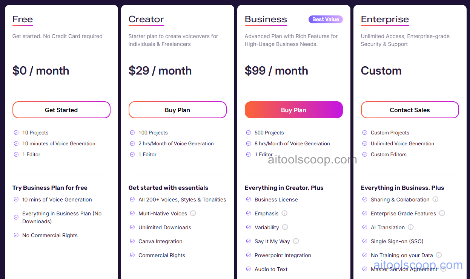
Task: Click the checkmark icon beside 10 Projects
Action: tap(16, 133)
